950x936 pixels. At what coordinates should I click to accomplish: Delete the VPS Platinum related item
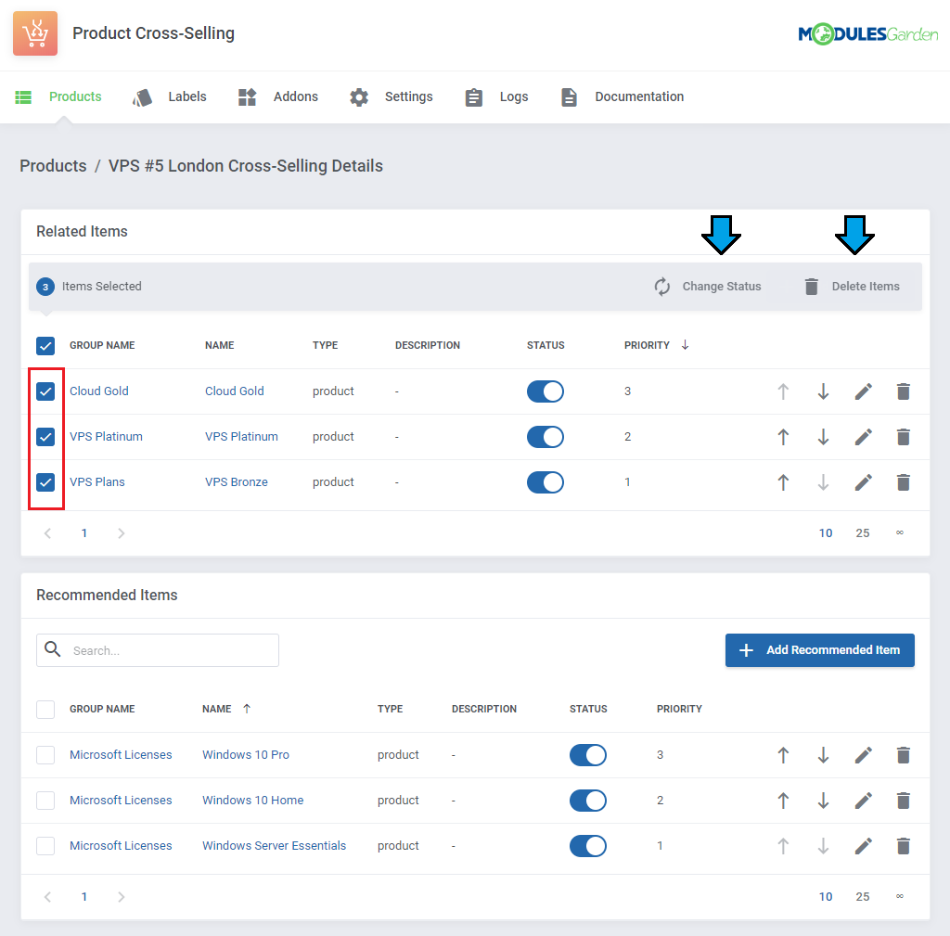click(x=904, y=437)
